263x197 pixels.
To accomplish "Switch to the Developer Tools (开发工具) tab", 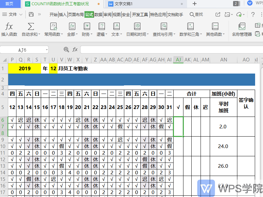I will coord(140,14).
